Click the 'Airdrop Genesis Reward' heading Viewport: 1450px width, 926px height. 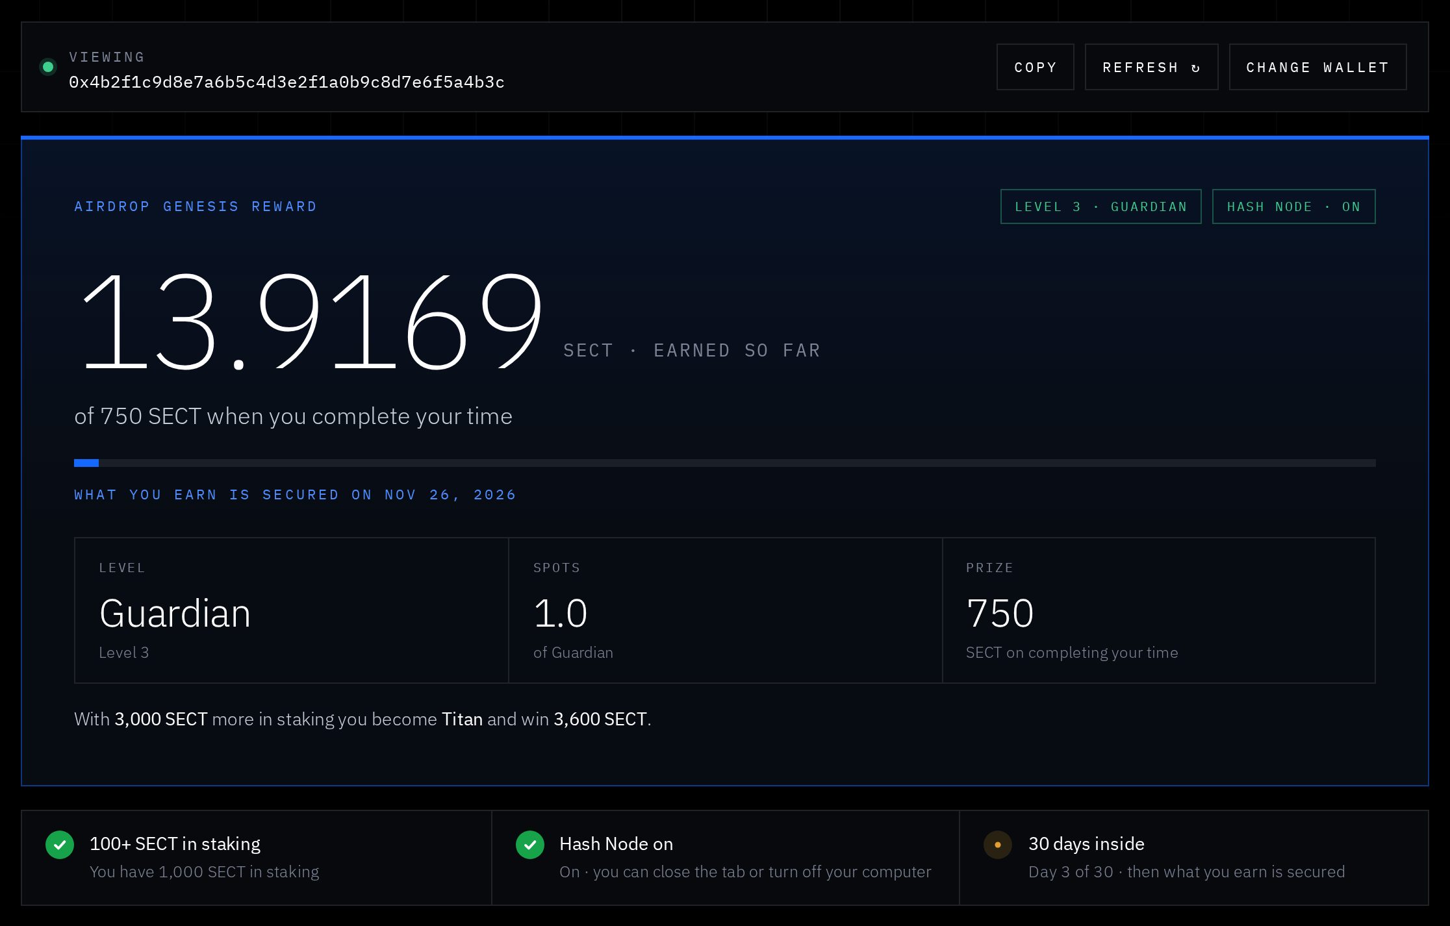click(x=196, y=206)
